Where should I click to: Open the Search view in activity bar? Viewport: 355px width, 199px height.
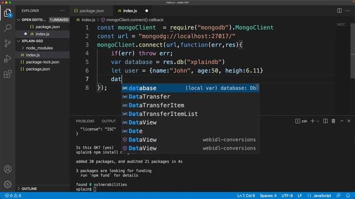(7, 28)
